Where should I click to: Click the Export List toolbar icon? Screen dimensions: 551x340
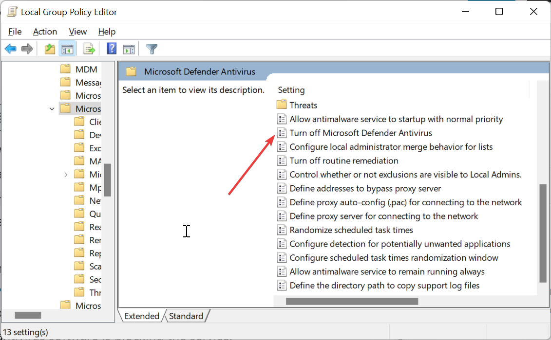[x=89, y=49]
